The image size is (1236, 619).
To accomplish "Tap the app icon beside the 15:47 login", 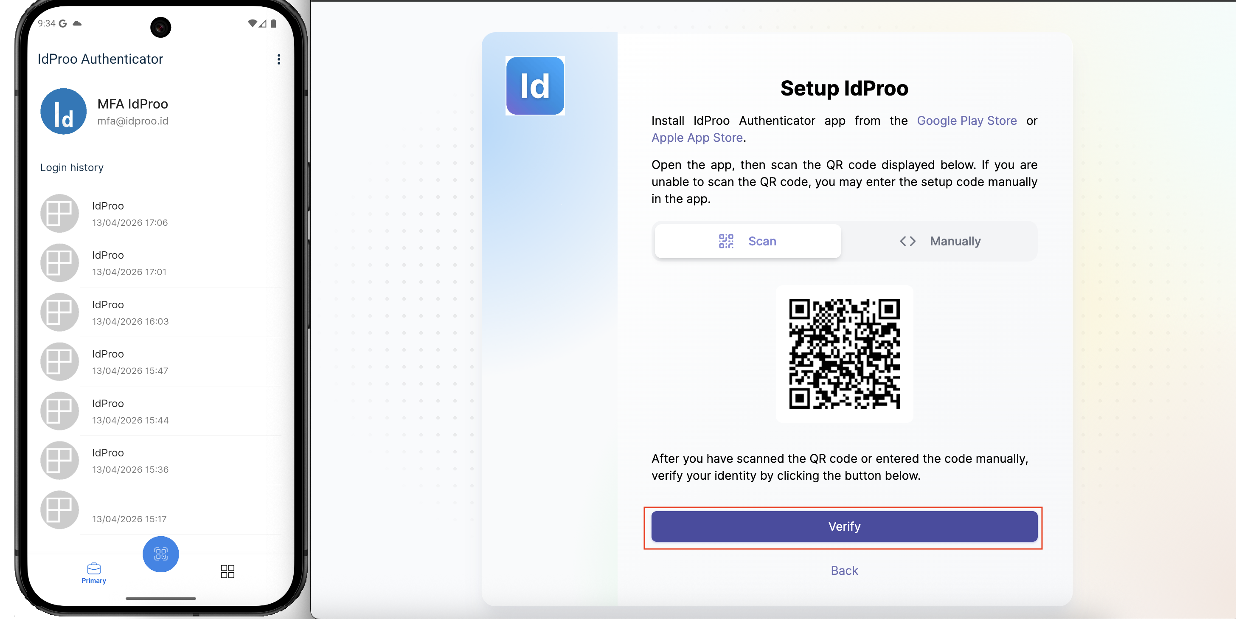I will 59,362.
